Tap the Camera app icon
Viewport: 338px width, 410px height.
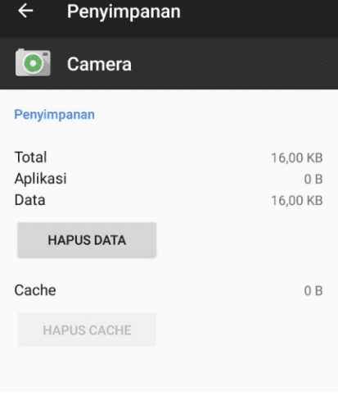pyautogui.click(x=33, y=63)
